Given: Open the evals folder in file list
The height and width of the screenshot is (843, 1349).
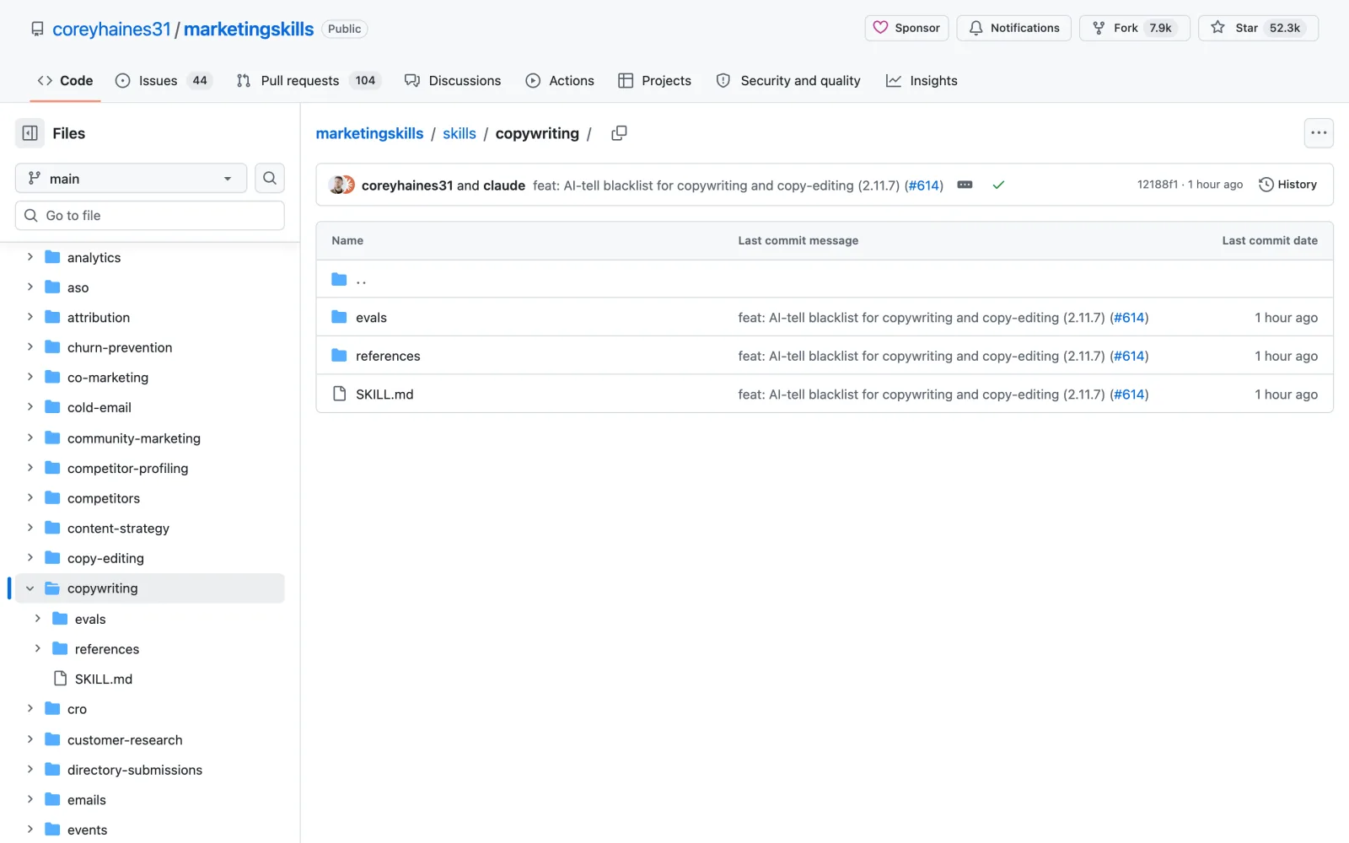Looking at the screenshot, I should tap(371, 318).
